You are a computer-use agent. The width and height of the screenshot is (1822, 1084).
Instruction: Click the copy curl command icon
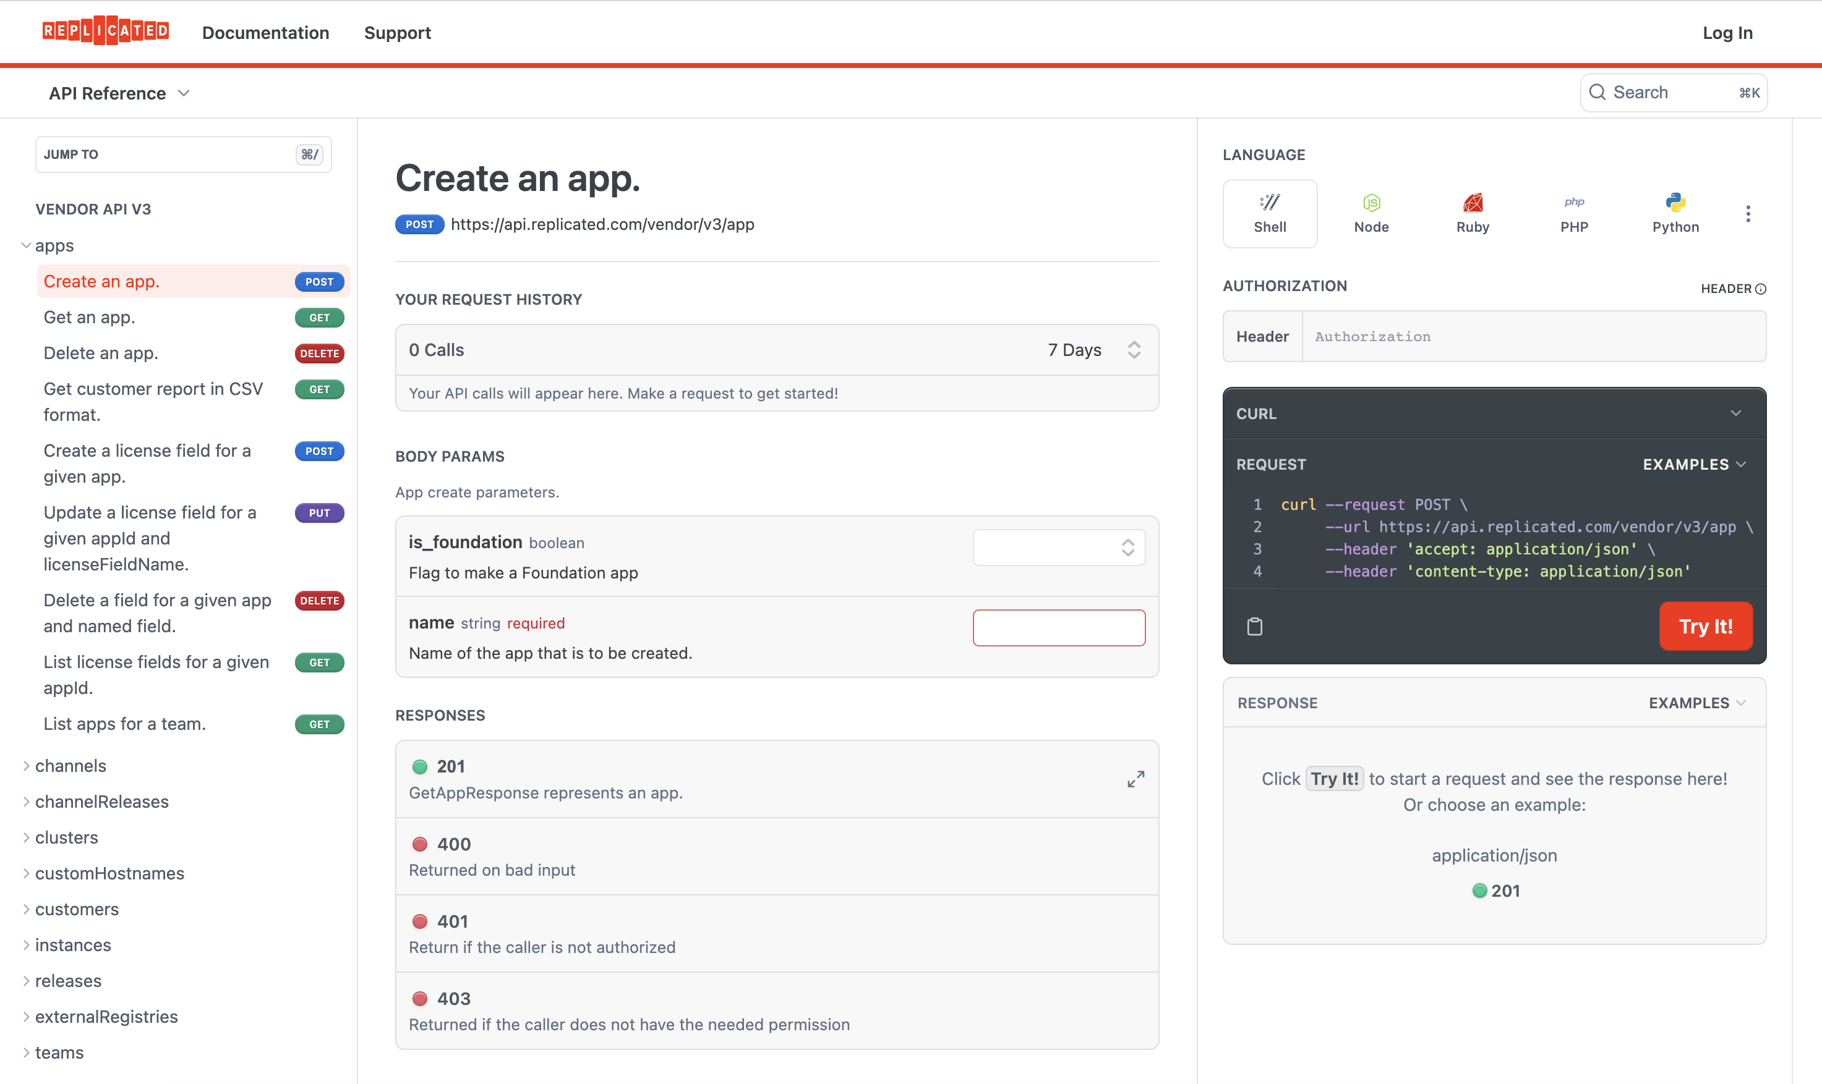1254,626
